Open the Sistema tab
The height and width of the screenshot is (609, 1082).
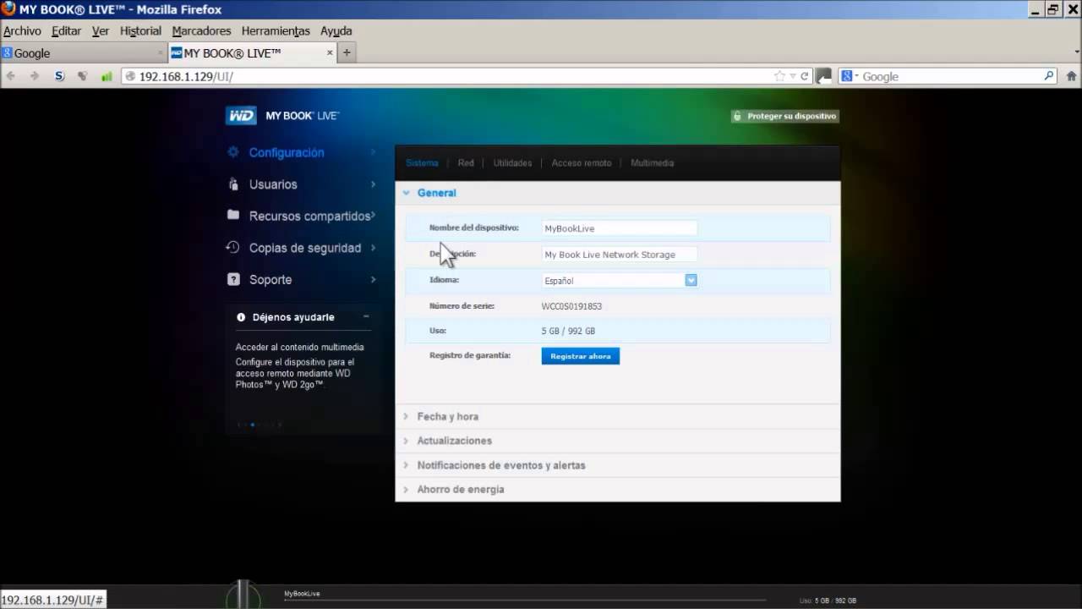coord(422,162)
